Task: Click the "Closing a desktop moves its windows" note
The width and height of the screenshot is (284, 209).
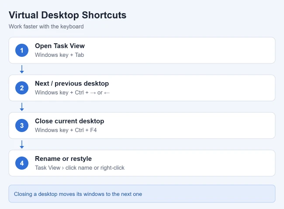Action: (x=142, y=194)
